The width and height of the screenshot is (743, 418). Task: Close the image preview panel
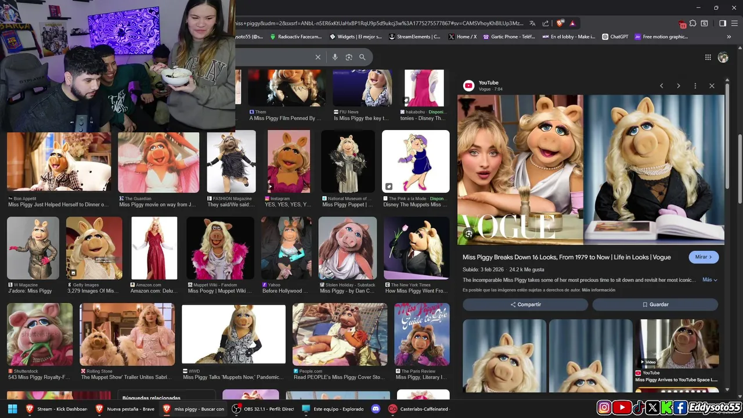pos(712,86)
